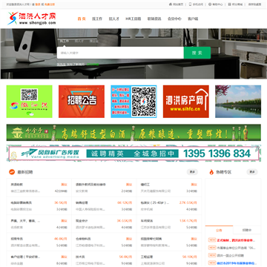This screenshot has width=267, height=267.
Task: Open the job listing with salary 3K-5K/月
Action: [x=39, y=206]
